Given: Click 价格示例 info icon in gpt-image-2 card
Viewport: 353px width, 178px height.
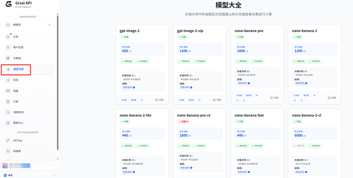Looking at the screenshot, I should (133, 76).
